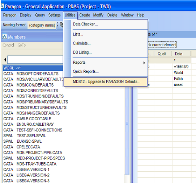Open the Delete menu
Screen dimensions: 196x184
[x=112, y=15]
